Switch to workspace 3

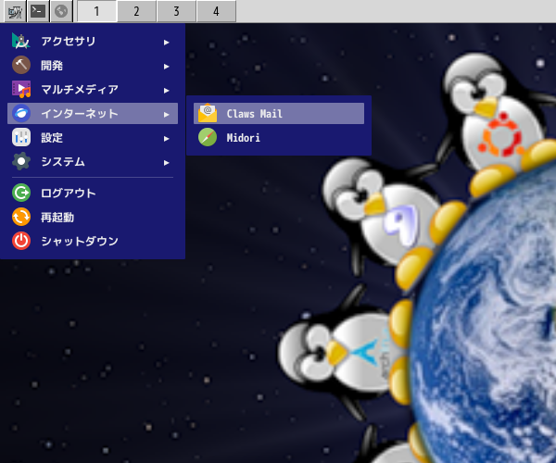(x=176, y=12)
